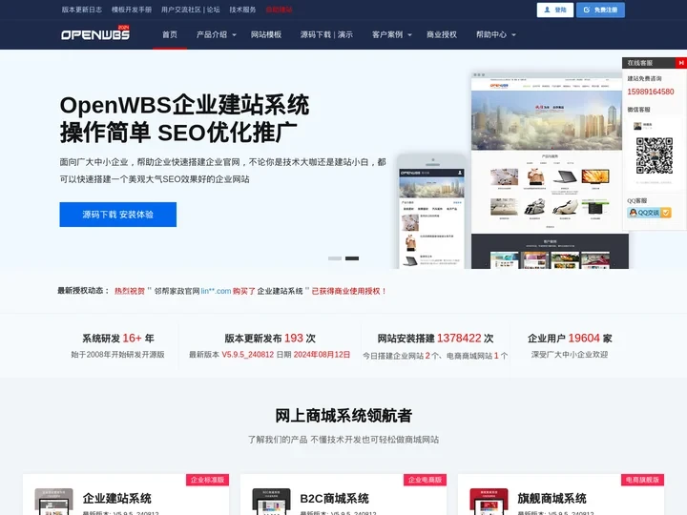687x515 pixels.
Task: Open QQ交谈 chat button
Action: click(x=650, y=213)
